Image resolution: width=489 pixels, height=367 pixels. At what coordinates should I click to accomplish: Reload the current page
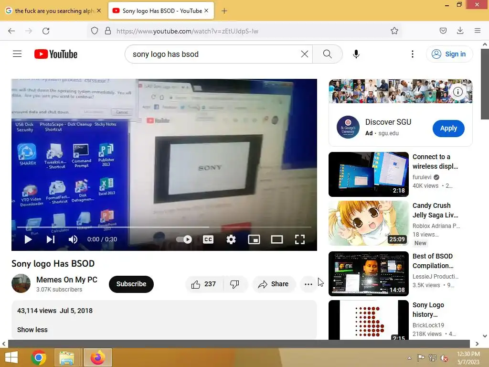(x=46, y=31)
